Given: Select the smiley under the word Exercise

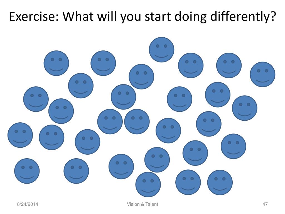Looking at the screenshot, I should pyautogui.click(x=56, y=63).
